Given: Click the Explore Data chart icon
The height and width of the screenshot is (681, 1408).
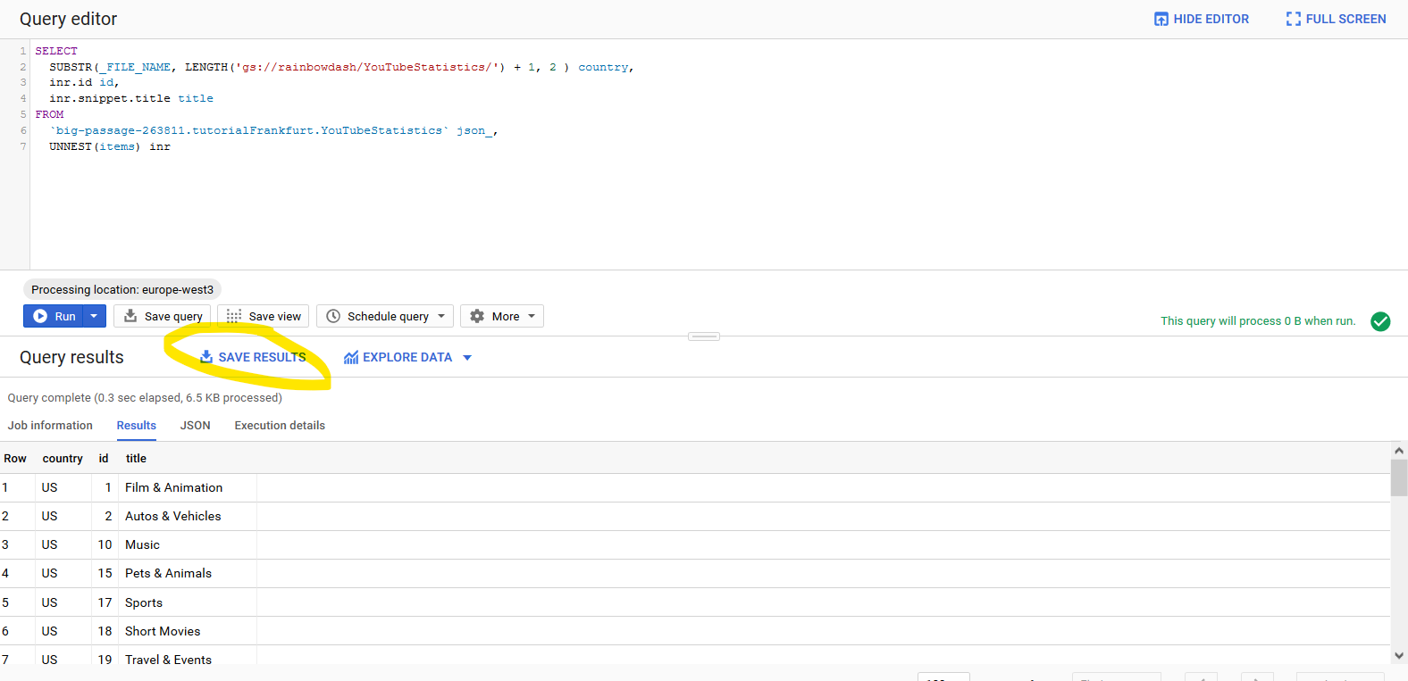Looking at the screenshot, I should (351, 357).
